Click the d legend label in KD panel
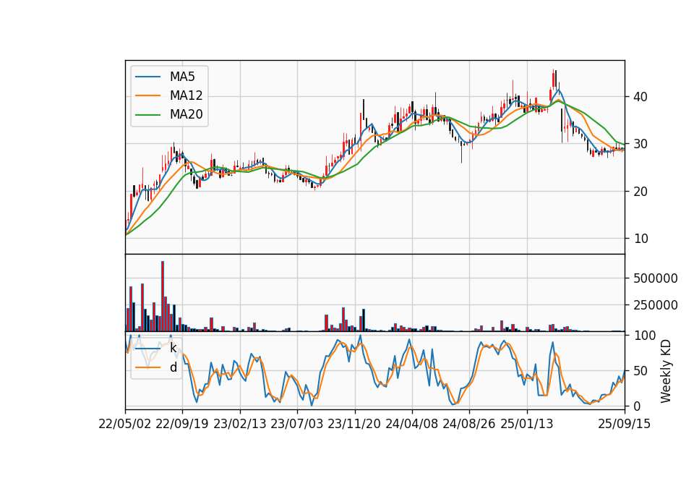The width and height of the screenshot is (694, 499). 173,367
